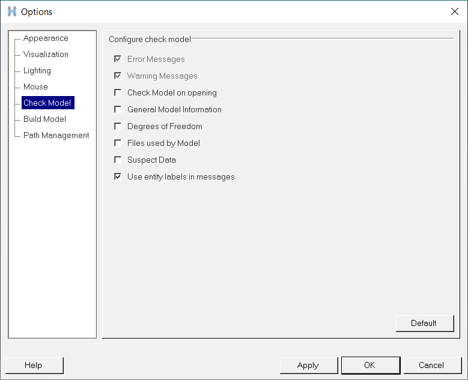Go to the Lighting settings
468x380 pixels.
click(x=37, y=71)
